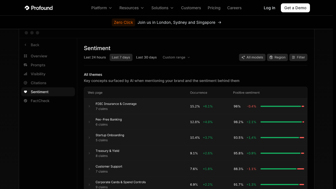Open the Careers page
Viewport: 336px width, 189px height.
pos(234,8)
